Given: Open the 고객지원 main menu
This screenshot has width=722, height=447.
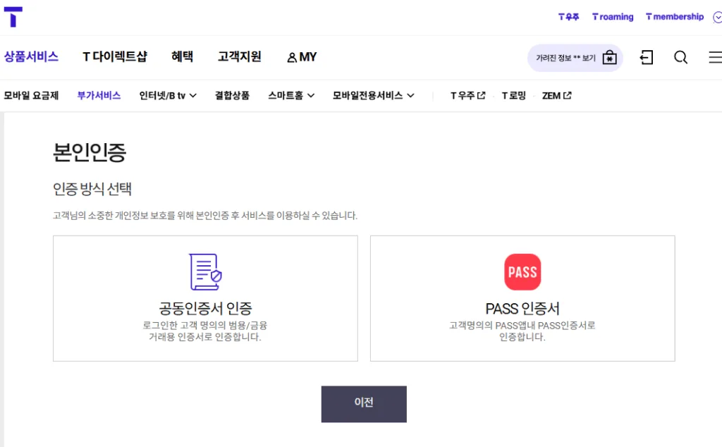Looking at the screenshot, I should click(x=240, y=56).
